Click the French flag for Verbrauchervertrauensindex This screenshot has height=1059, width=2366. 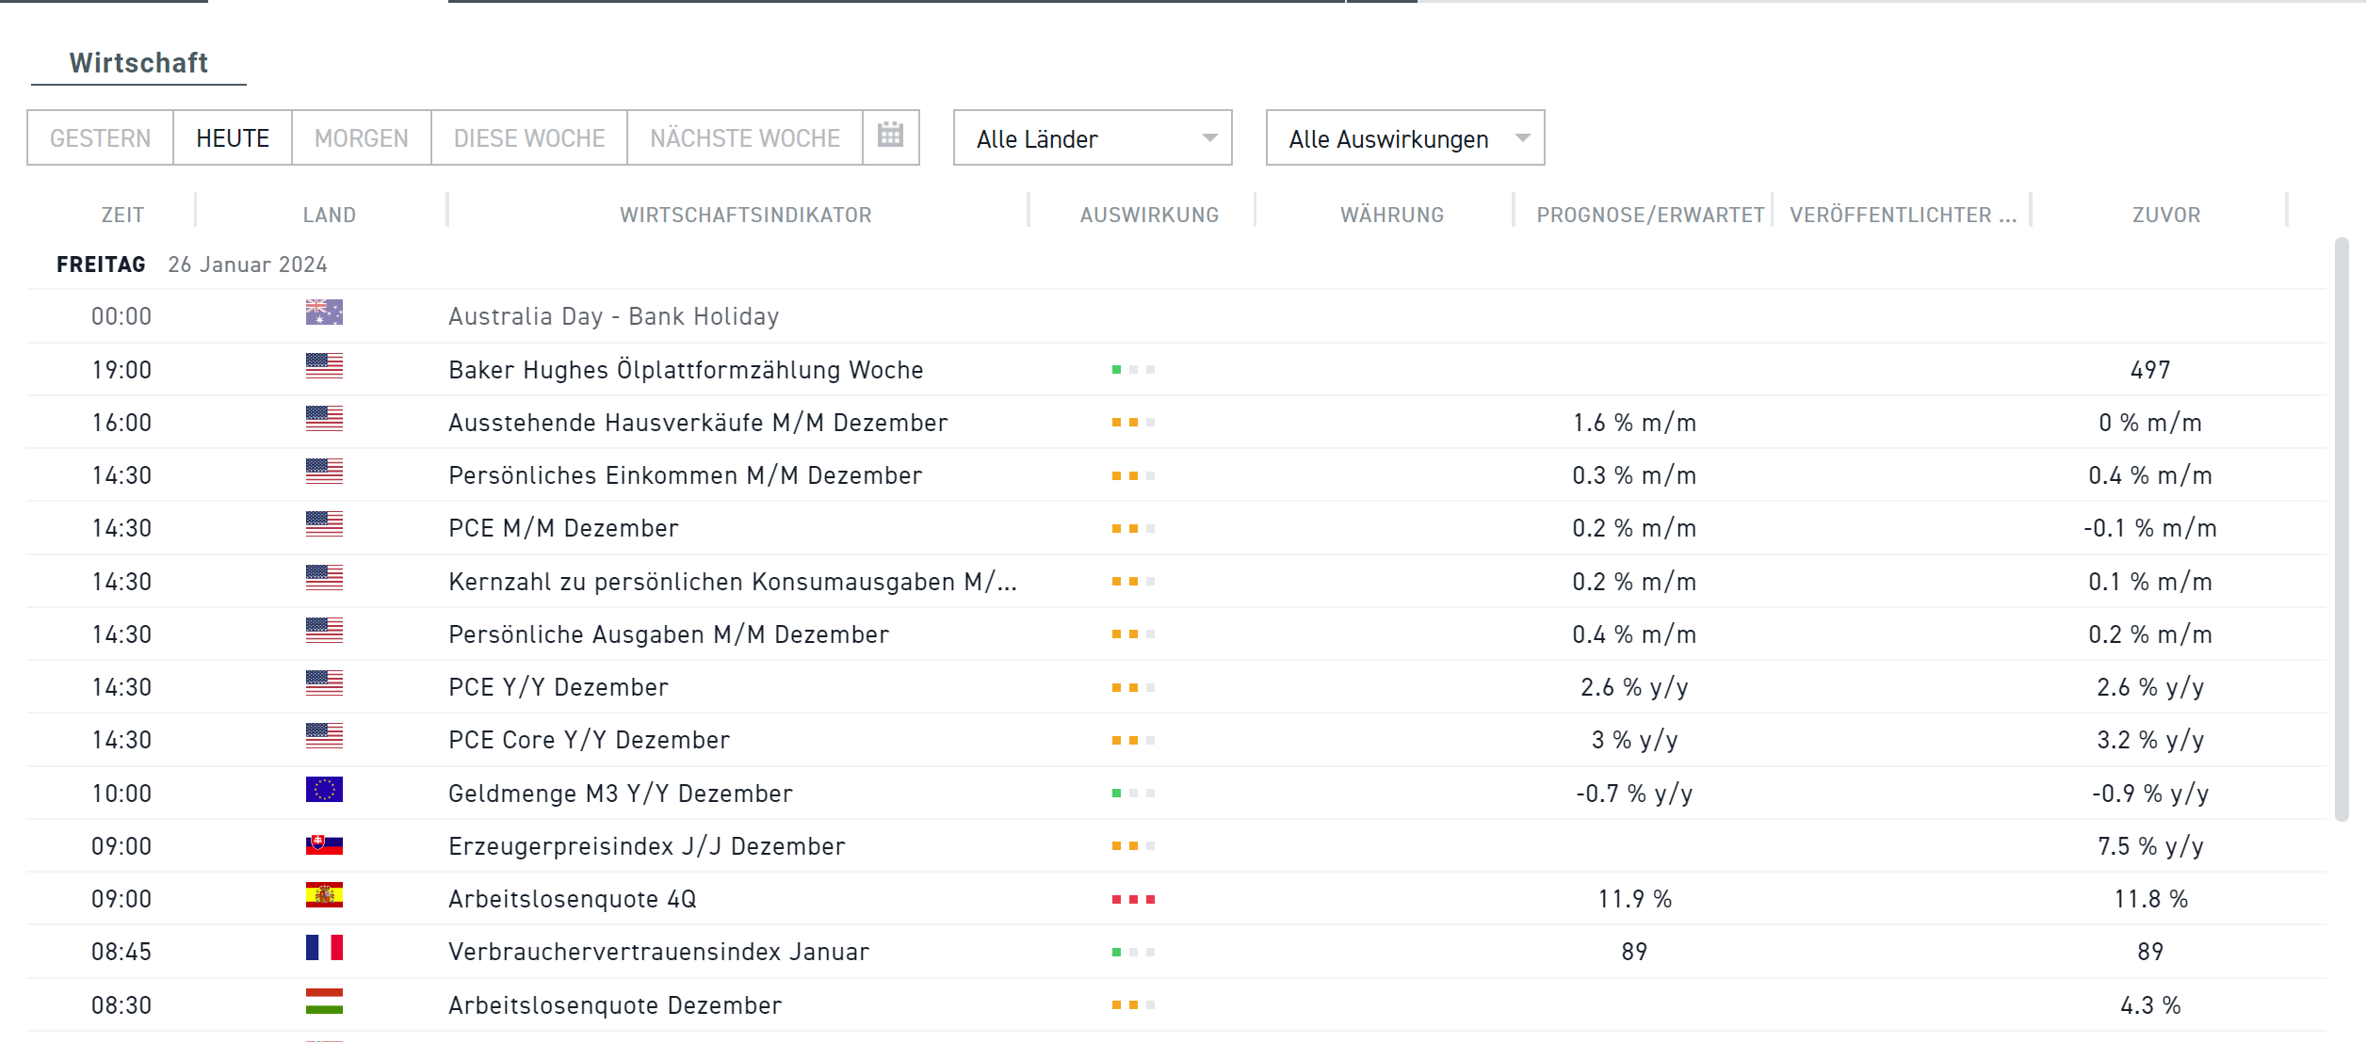point(324,948)
